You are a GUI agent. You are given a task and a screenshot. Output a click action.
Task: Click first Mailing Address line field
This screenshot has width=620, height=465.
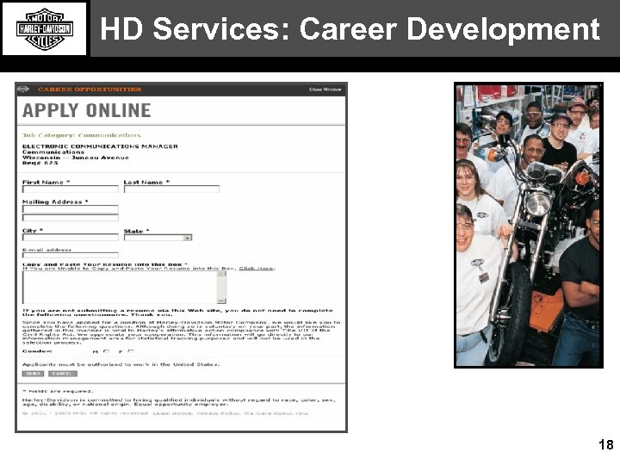(x=71, y=208)
